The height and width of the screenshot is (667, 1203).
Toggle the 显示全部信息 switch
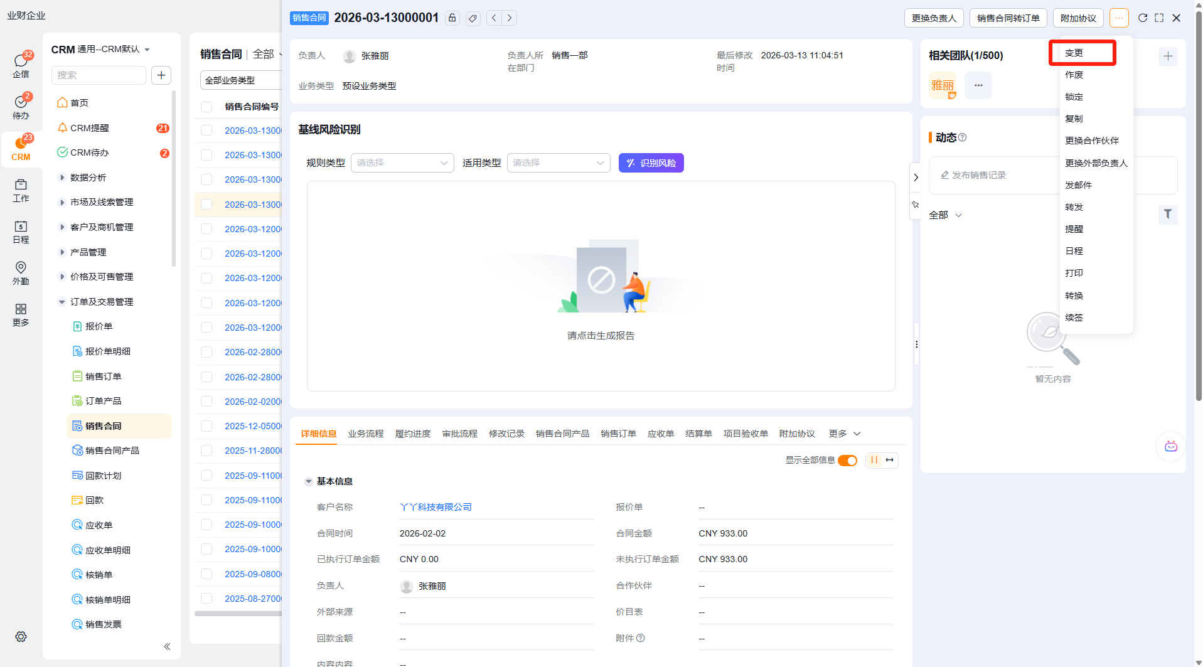tap(848, 461)
